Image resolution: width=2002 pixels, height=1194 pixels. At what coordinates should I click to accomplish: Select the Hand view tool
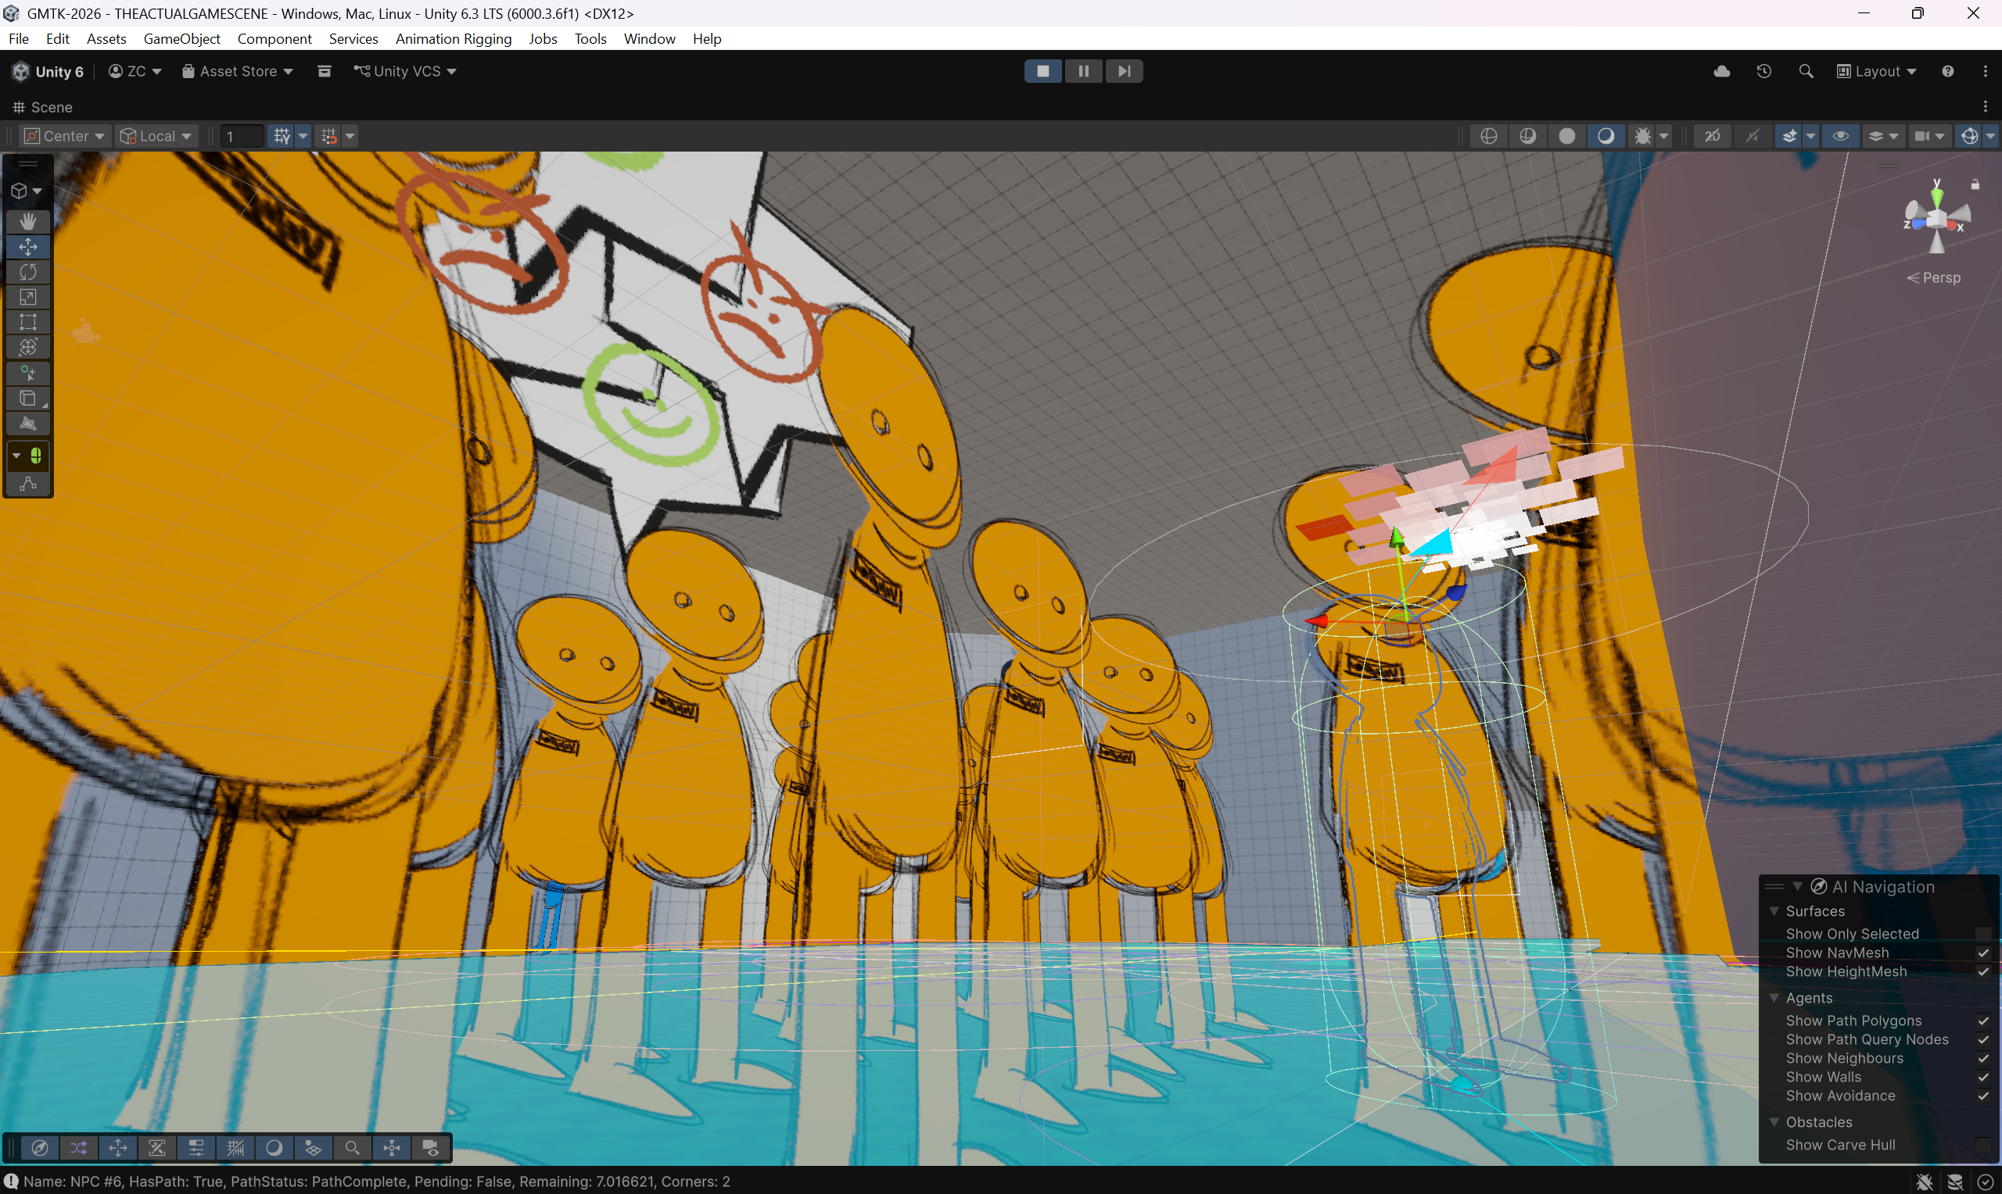coord(28,221)
